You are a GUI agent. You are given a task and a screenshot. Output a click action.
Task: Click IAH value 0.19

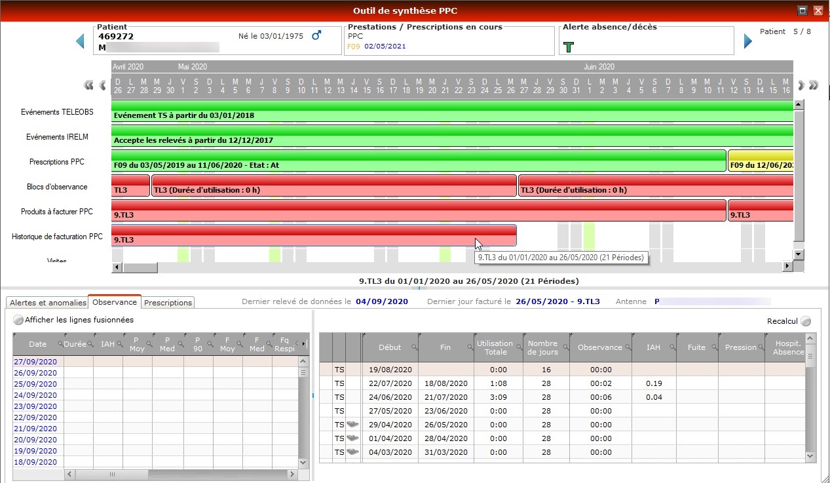[x=653, y=383]
